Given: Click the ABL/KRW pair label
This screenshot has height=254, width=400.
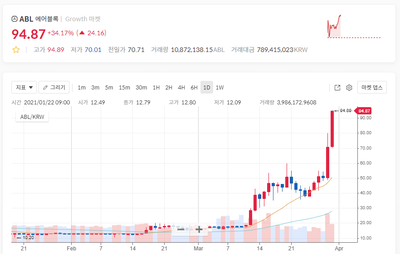Looking at the screenshot, I should 32,117.
